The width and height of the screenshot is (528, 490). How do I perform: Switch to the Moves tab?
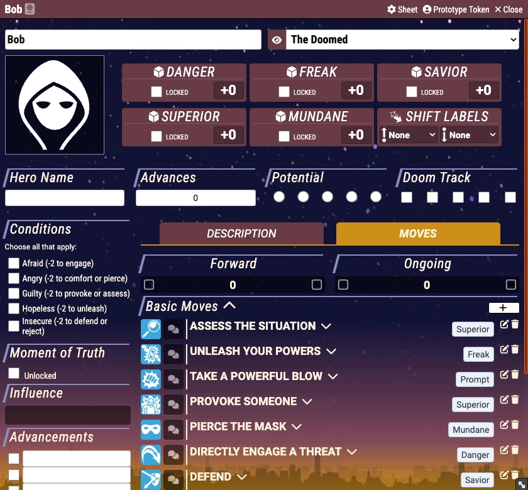418,234
